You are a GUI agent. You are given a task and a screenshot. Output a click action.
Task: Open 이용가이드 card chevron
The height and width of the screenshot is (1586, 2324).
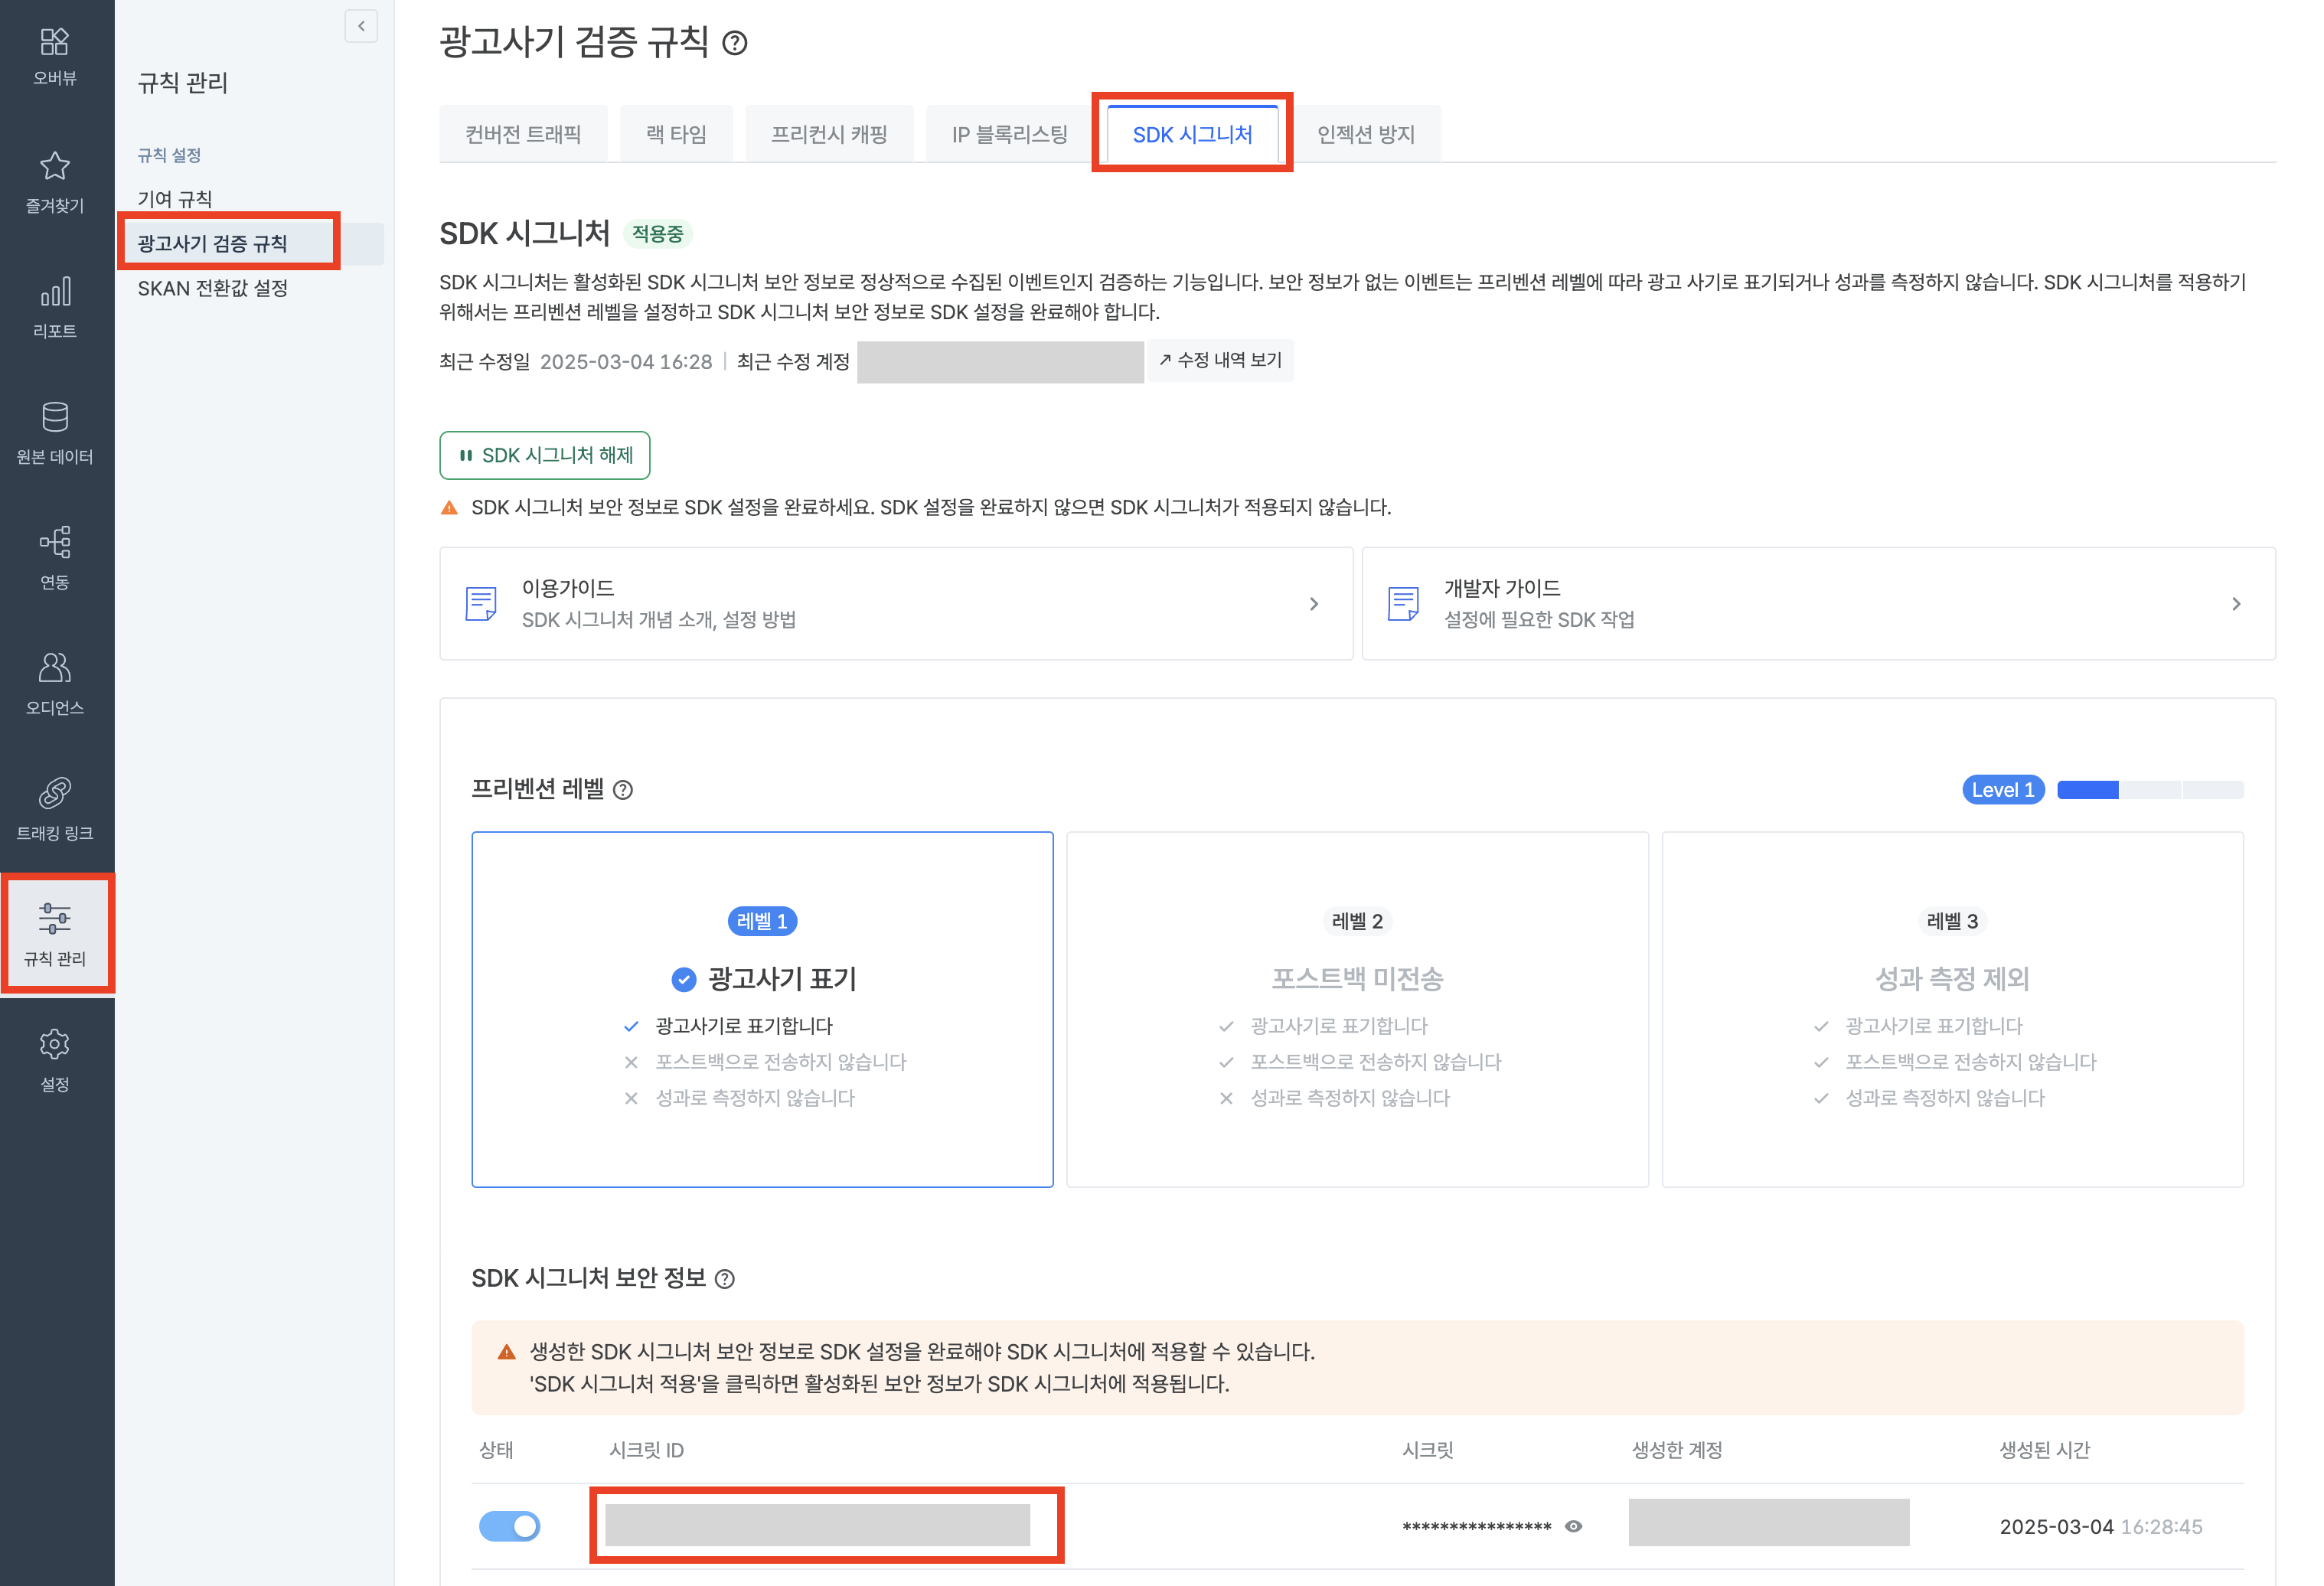tap(1314, 604)
